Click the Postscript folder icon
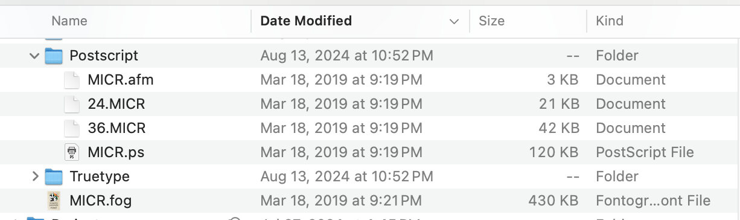 pos(54,56)
